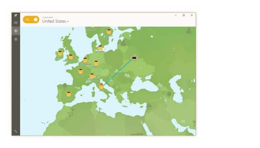Connect via the United Kingdom tunnel
The height and width of the screenshot is (148, 260).
point(71,57)
